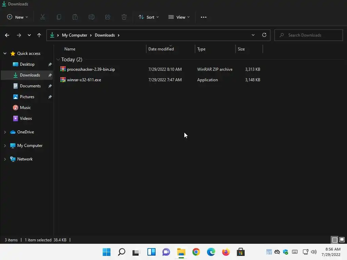347x260 pixels.
Task: Expand chevron after My Computer in address bar
Action: point(91,35)
